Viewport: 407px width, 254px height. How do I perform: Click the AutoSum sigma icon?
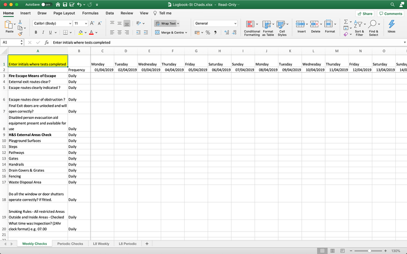[x=346, y=22]
